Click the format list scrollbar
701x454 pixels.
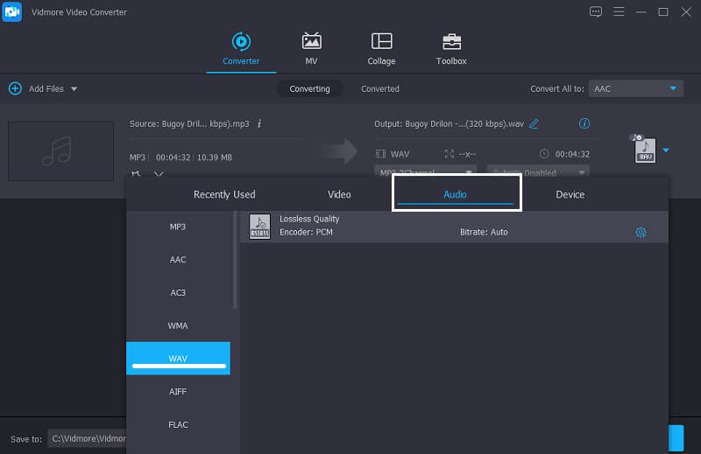coord(235,262)
